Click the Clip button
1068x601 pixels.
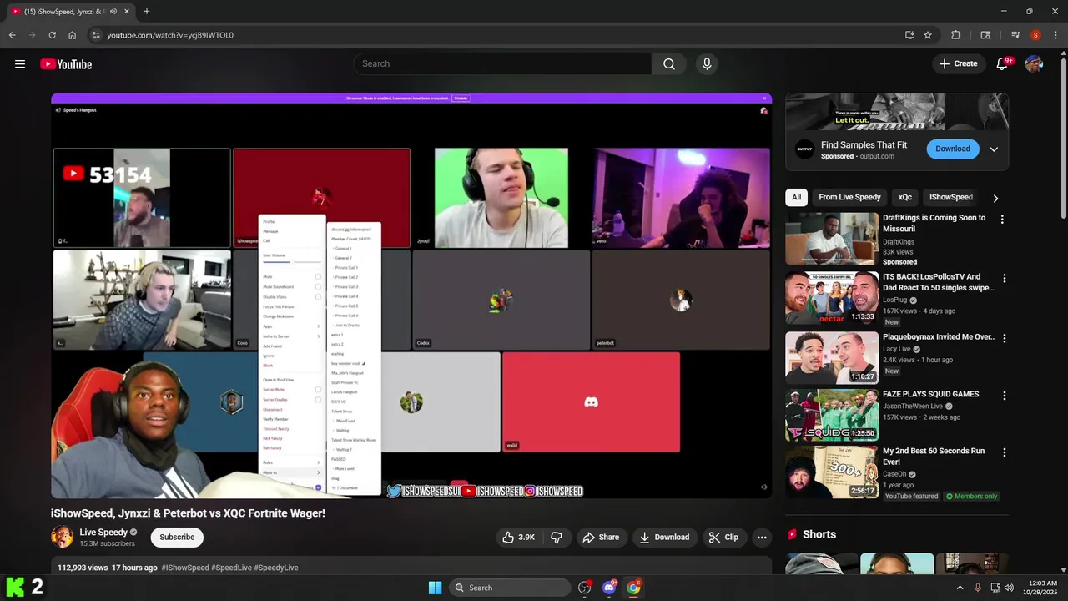tap(723, 538)
